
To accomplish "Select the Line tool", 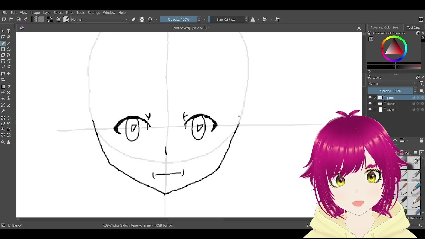I will tap(9, 43).
